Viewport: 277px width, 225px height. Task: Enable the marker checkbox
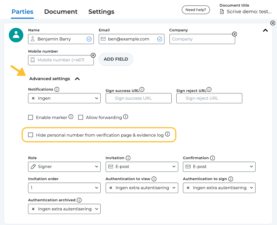click(31, 117)
